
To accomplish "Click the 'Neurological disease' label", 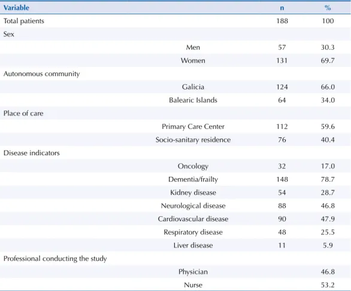I will click(x=193, y=206).
